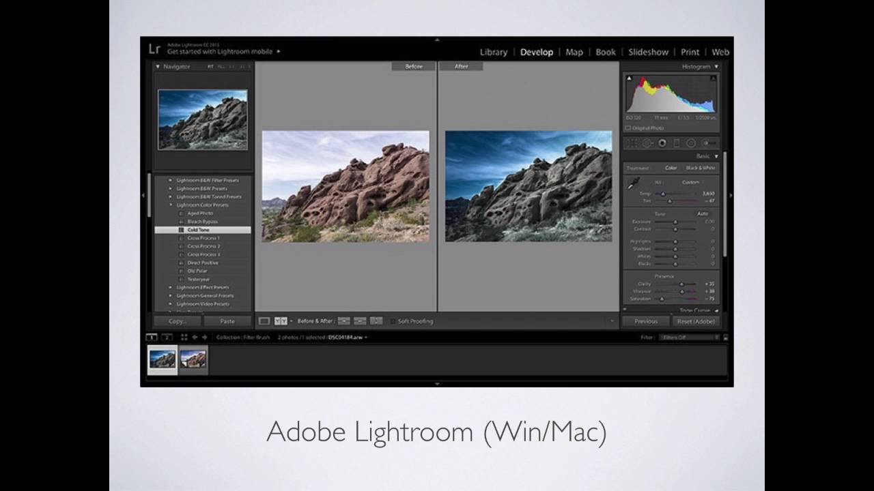The width and height of the screenshot is (874, 491).
Task: Toggle histogram highlight clipping triangle
Action: click(x=714, y=78)
